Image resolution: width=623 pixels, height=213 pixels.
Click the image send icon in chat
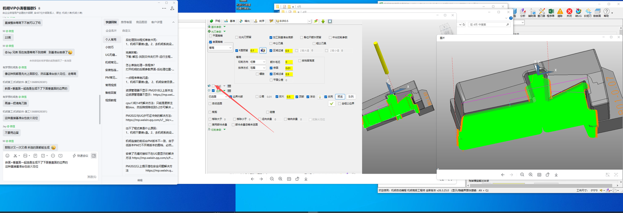coord(25,156)
